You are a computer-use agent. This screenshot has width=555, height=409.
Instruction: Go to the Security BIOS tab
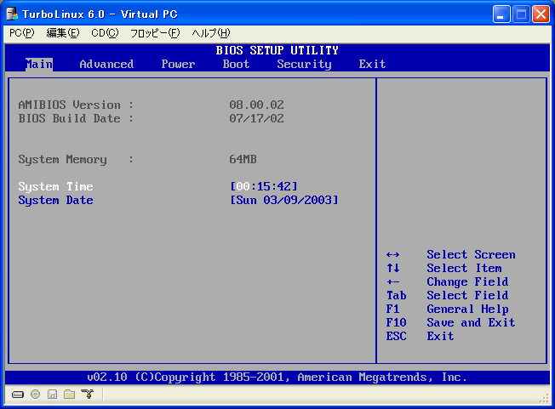click(x=304, y=64)
